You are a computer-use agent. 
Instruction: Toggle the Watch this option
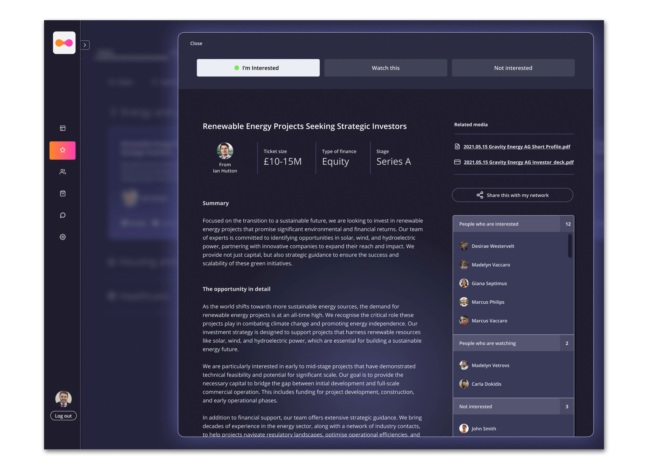point(385,68)
